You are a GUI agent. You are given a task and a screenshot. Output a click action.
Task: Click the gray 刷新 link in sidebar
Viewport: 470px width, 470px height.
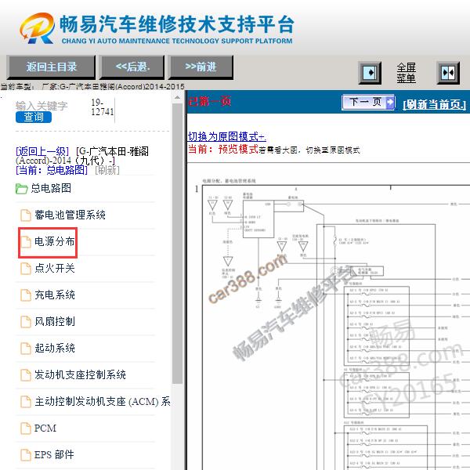[x=107, y=170]
